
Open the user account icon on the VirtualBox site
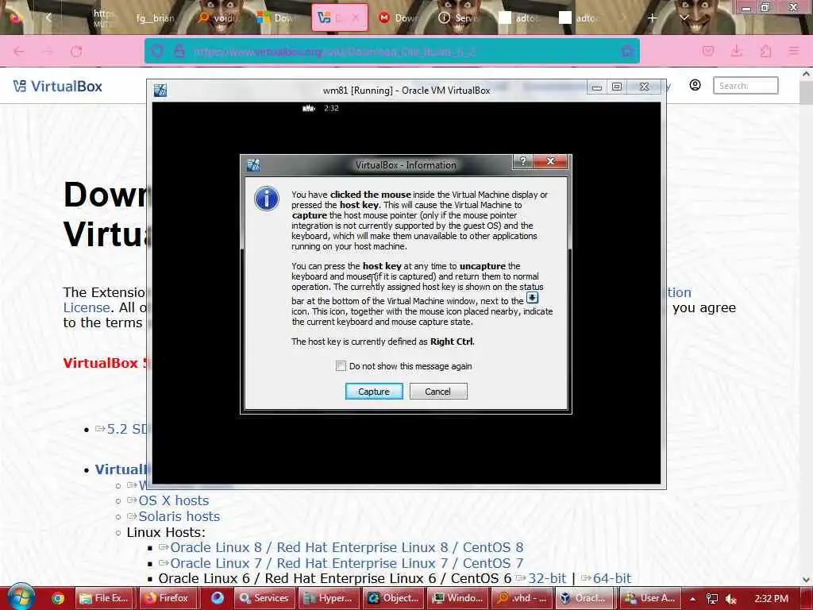tap(695, 85)
